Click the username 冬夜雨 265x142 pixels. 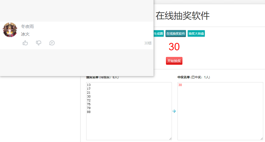tap(27, 26)
